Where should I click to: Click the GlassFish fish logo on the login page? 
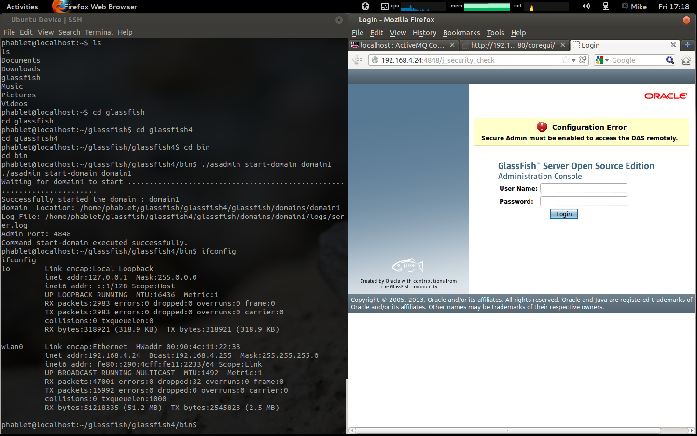[x=408, y=266]
